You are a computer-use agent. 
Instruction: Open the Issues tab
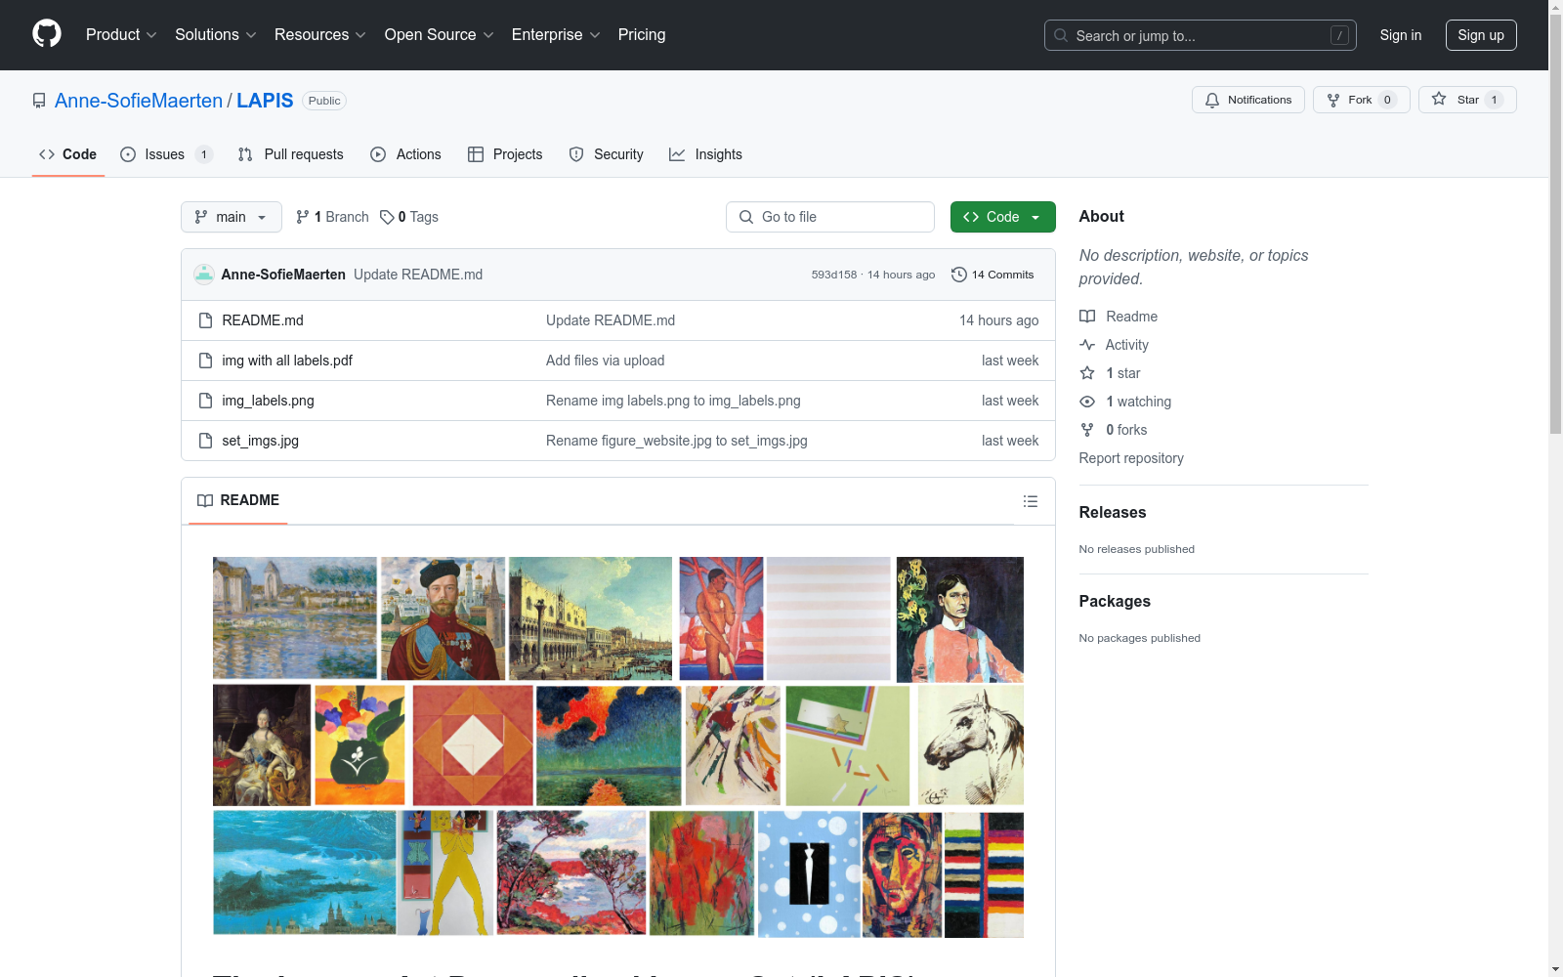[166, 154]
